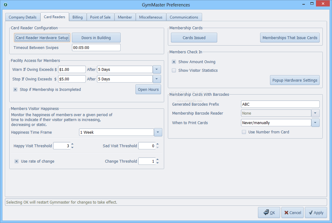Switch to the Company Details tab
Image resolution: width=332 pixels, height=223 pixels.
23,17
